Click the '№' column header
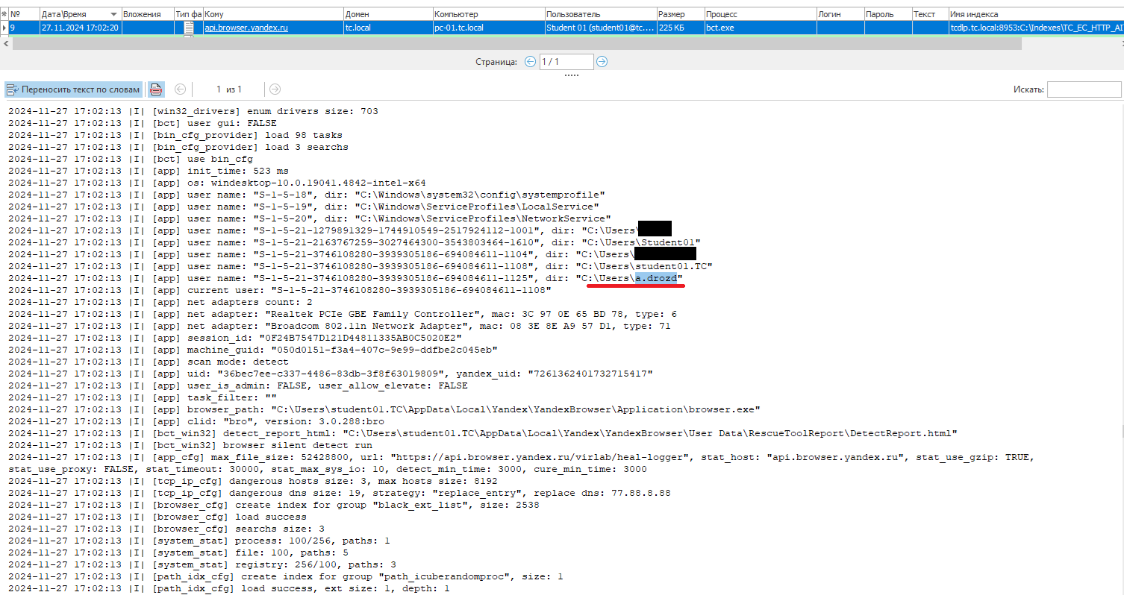Screen dimensions: 1124x595 click(x=24, y=14)
